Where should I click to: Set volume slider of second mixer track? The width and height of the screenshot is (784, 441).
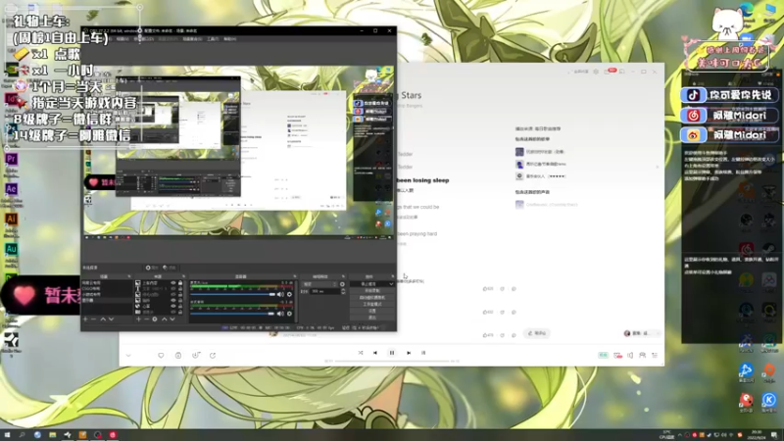click(233, 314)
